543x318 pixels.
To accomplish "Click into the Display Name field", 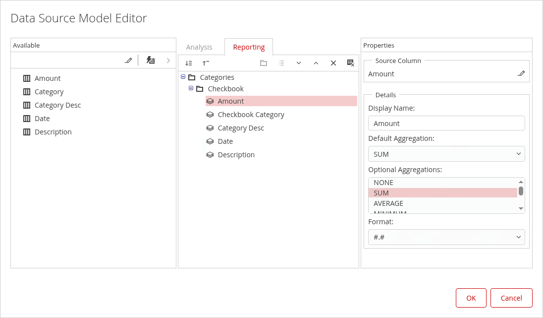I will (x=446, y=123).
